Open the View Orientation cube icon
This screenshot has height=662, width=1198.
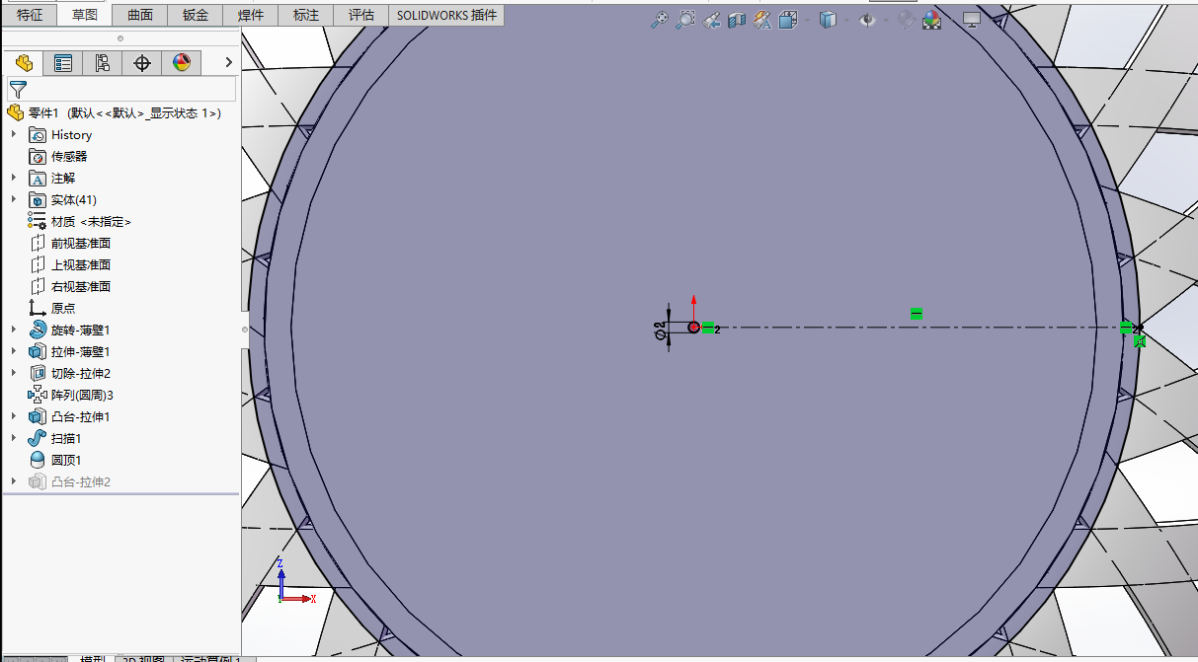tap(787, 19)
